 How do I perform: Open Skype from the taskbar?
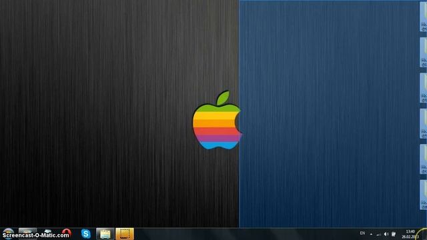point(86,234)
